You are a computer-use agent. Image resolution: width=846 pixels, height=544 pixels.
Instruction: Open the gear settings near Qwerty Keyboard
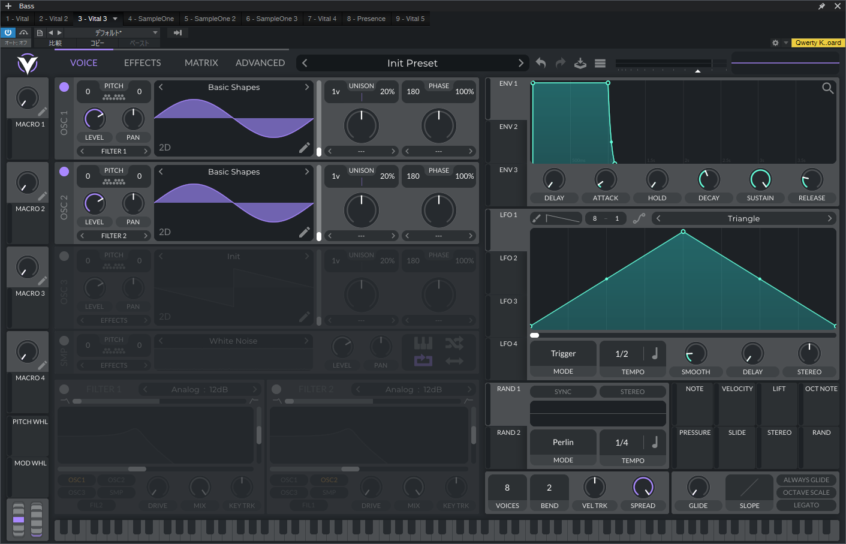pos(775,43)
